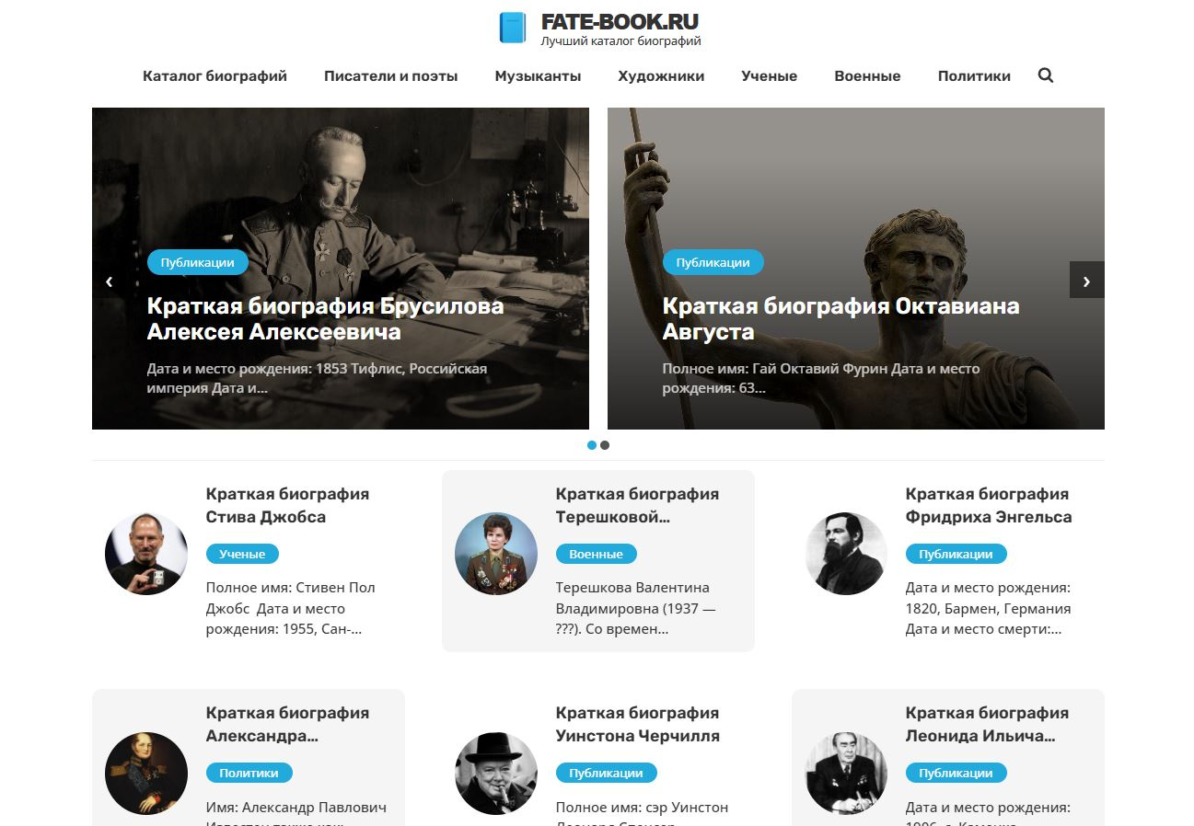
Task: Click Политики tag under Александра
Action: click(249, 773)
